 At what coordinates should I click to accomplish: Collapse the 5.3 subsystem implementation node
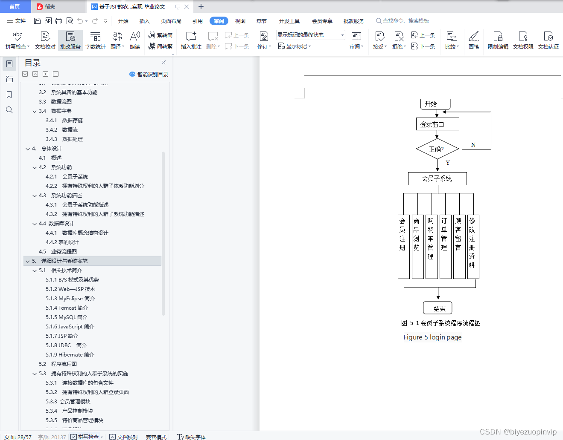(35, 374)
